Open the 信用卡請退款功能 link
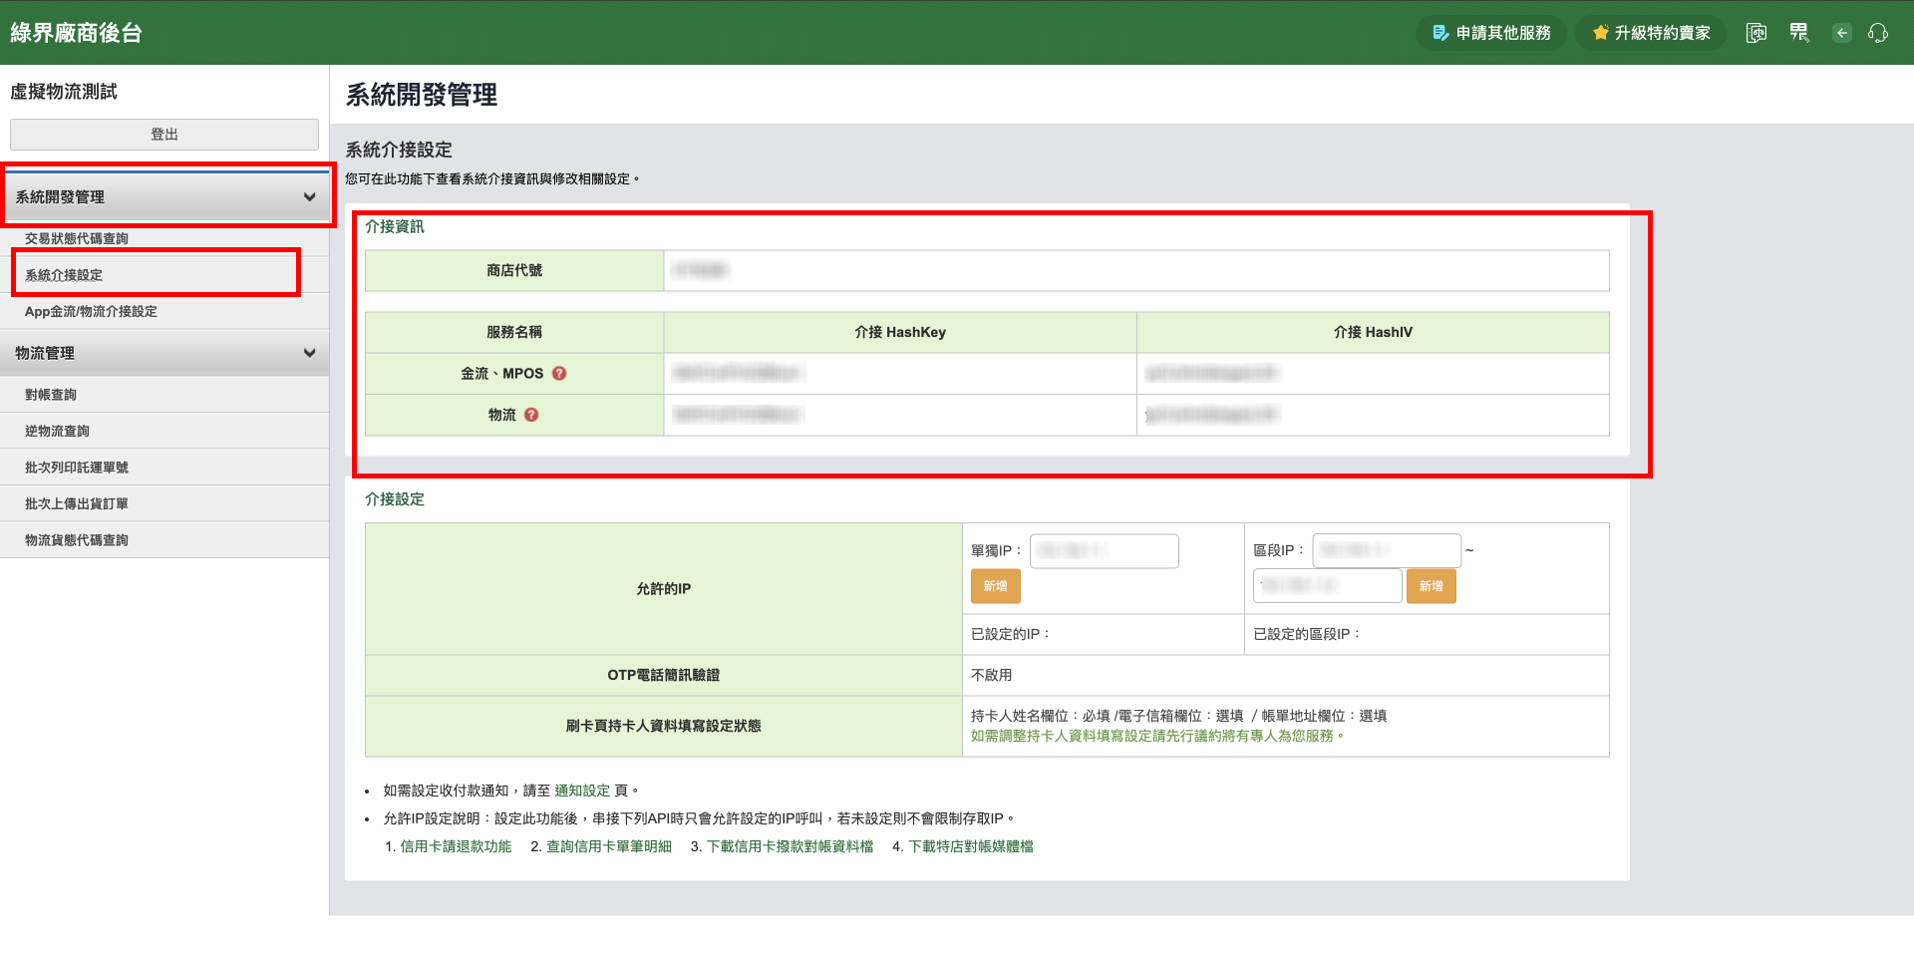The height and width of the screenshot is (956, 1914). click(x=456, y=846)
